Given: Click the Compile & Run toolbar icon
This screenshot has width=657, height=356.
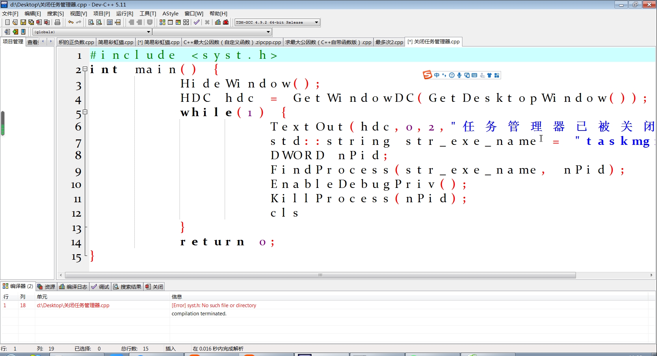Looking at the screenshot, I should click(178, 22).
